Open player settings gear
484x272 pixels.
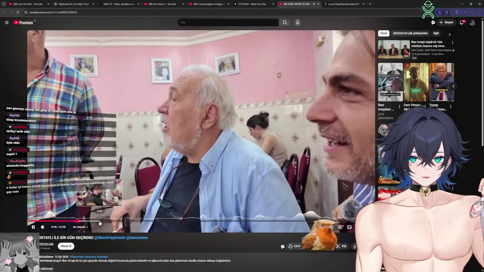pos(340,227)
